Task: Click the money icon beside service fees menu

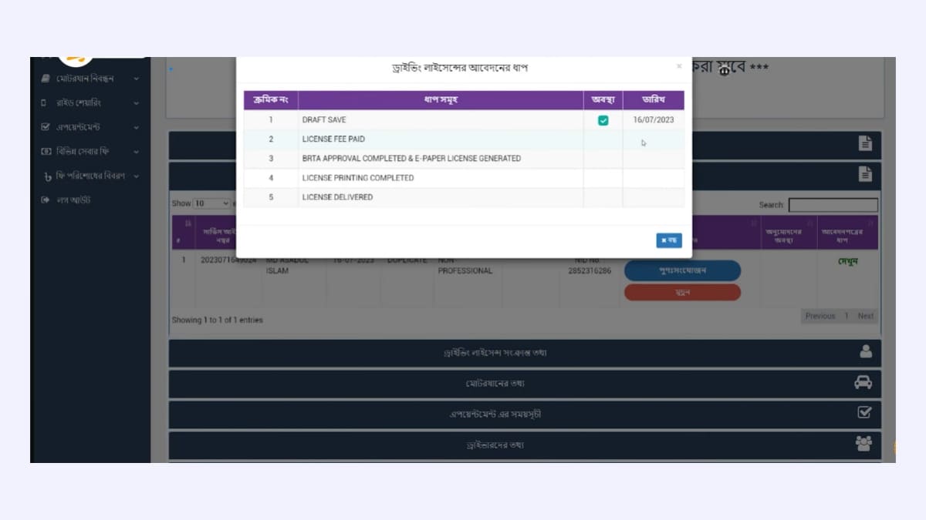Action: (46, 152)
